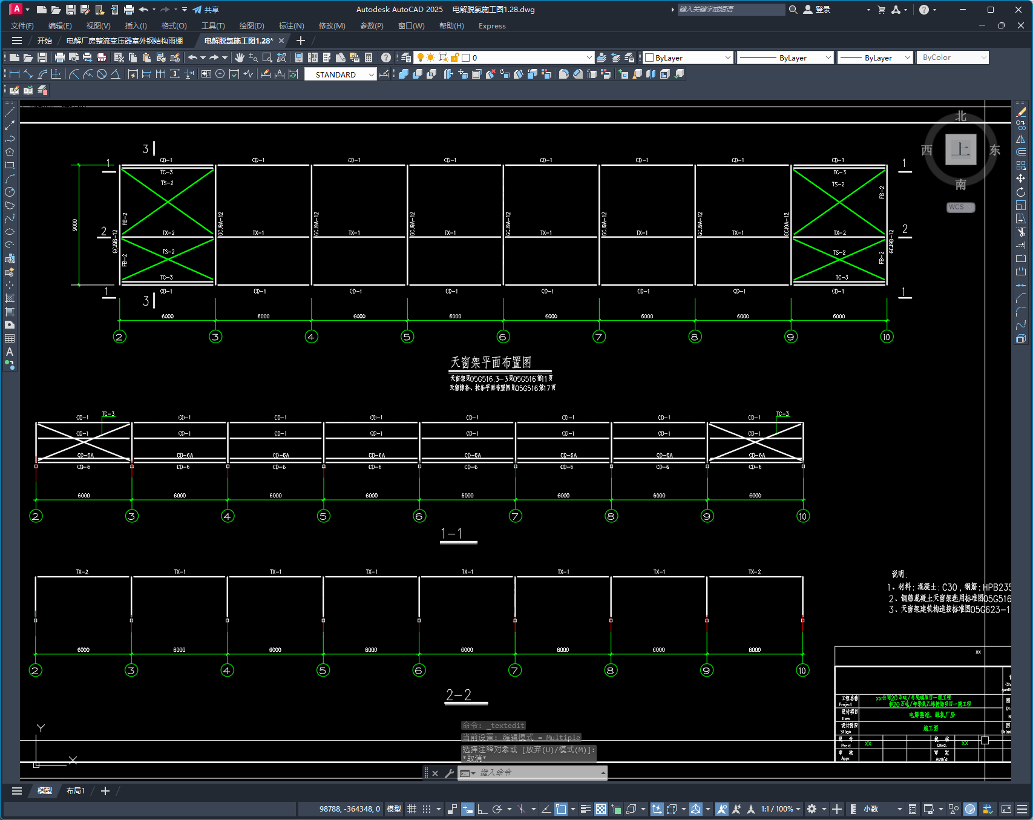Switch to the 电解厂房整流变压器室外钢结构雨棚 tab

point(125,41)
